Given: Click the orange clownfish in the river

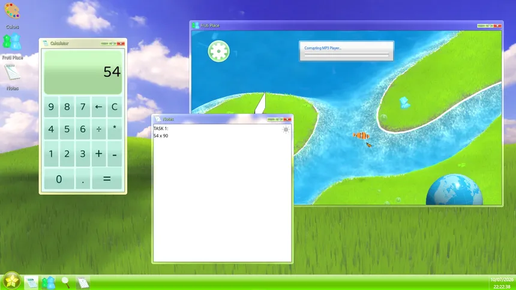Looking at the screenshot, I should pos(361,135).
